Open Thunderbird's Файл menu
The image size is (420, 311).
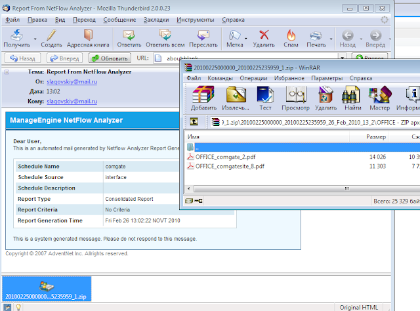pos(12,20)
